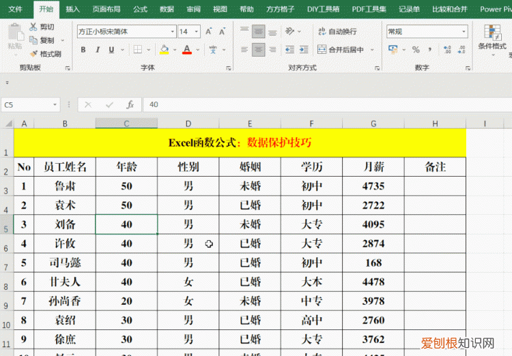Switch to 数据 Data tab
Image resolution: width=512 pixels, height=356 pixels.
pos(167,9)
